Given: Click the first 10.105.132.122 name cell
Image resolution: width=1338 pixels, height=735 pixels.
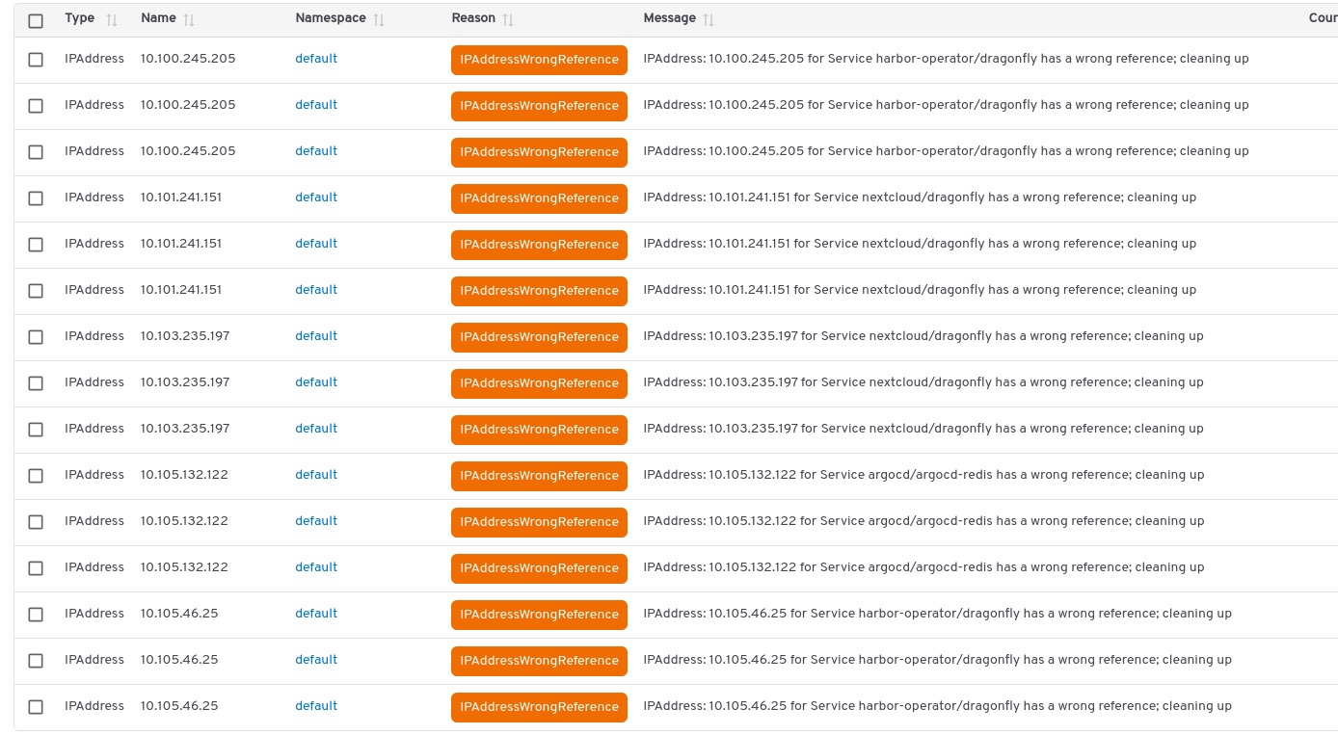Looking at the screenshot, I should [184, 475].
